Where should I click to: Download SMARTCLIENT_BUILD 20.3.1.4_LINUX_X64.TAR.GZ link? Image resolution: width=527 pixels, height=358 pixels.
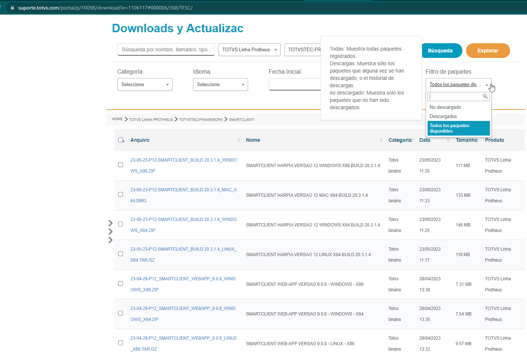(183, 254)
